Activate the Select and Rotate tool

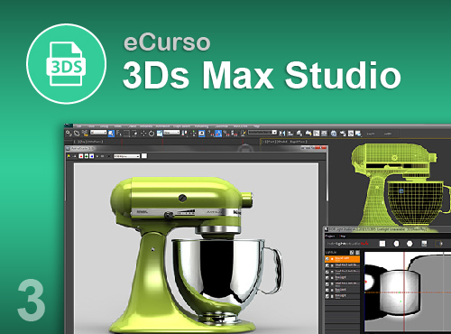click(x=152, y=133)
